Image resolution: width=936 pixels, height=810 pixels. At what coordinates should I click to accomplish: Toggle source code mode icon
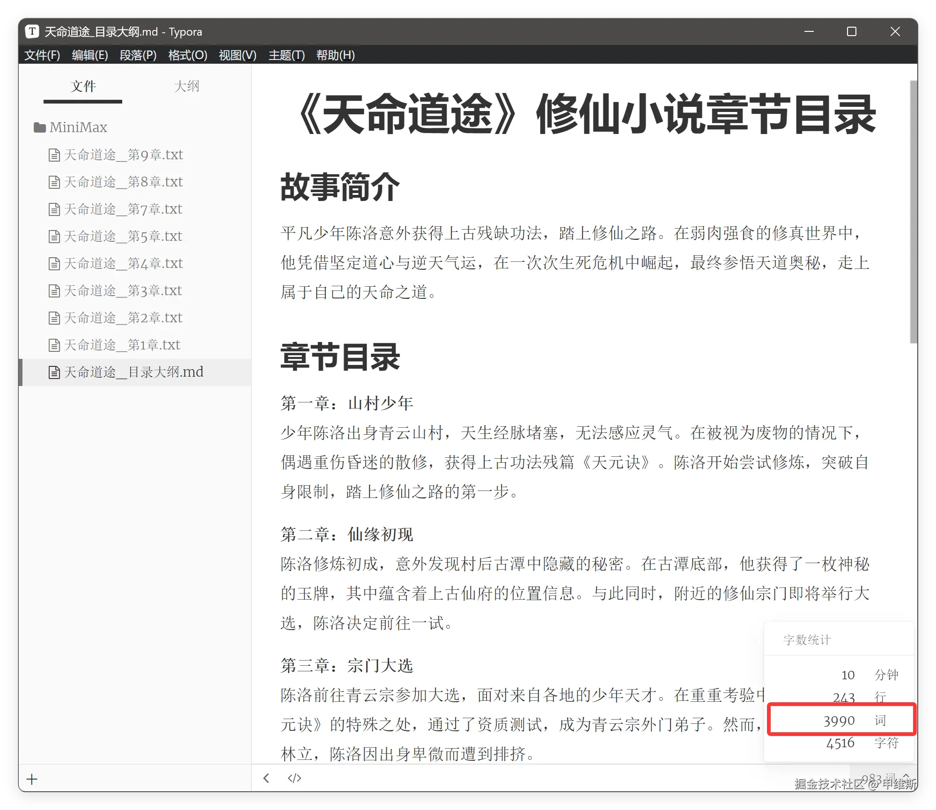coord(294,778)
